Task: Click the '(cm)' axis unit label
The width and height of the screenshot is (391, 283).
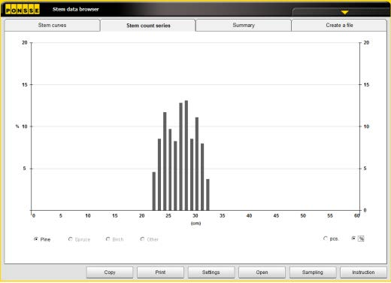Action: click(195, 224)
